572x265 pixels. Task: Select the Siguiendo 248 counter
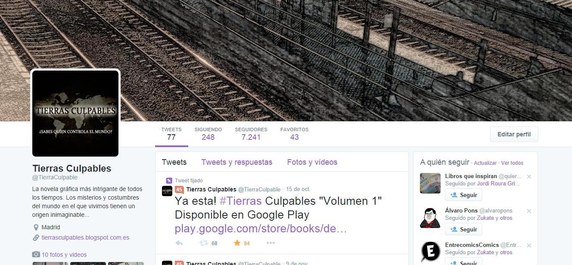point(208,134)
